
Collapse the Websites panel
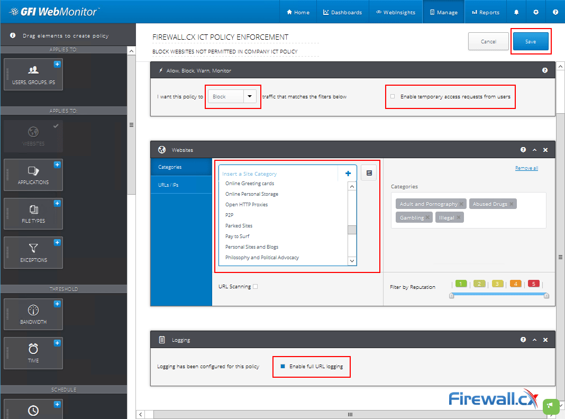[534, 150]
